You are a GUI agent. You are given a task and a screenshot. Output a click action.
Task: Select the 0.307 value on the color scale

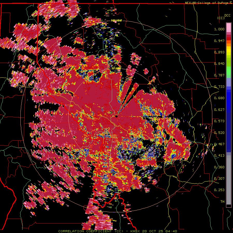click(219, 179)
